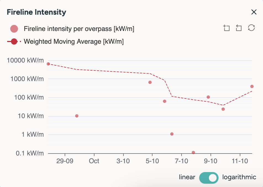Select the rightmost data point after 11-10
Screen dimensions: 263x187
252,86
